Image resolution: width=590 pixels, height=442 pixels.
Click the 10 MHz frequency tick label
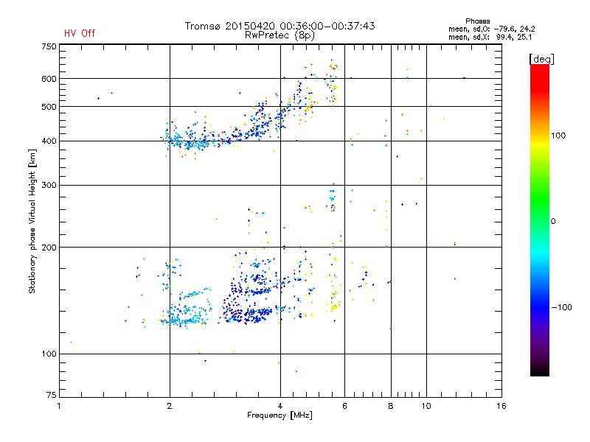click(426, 406)
